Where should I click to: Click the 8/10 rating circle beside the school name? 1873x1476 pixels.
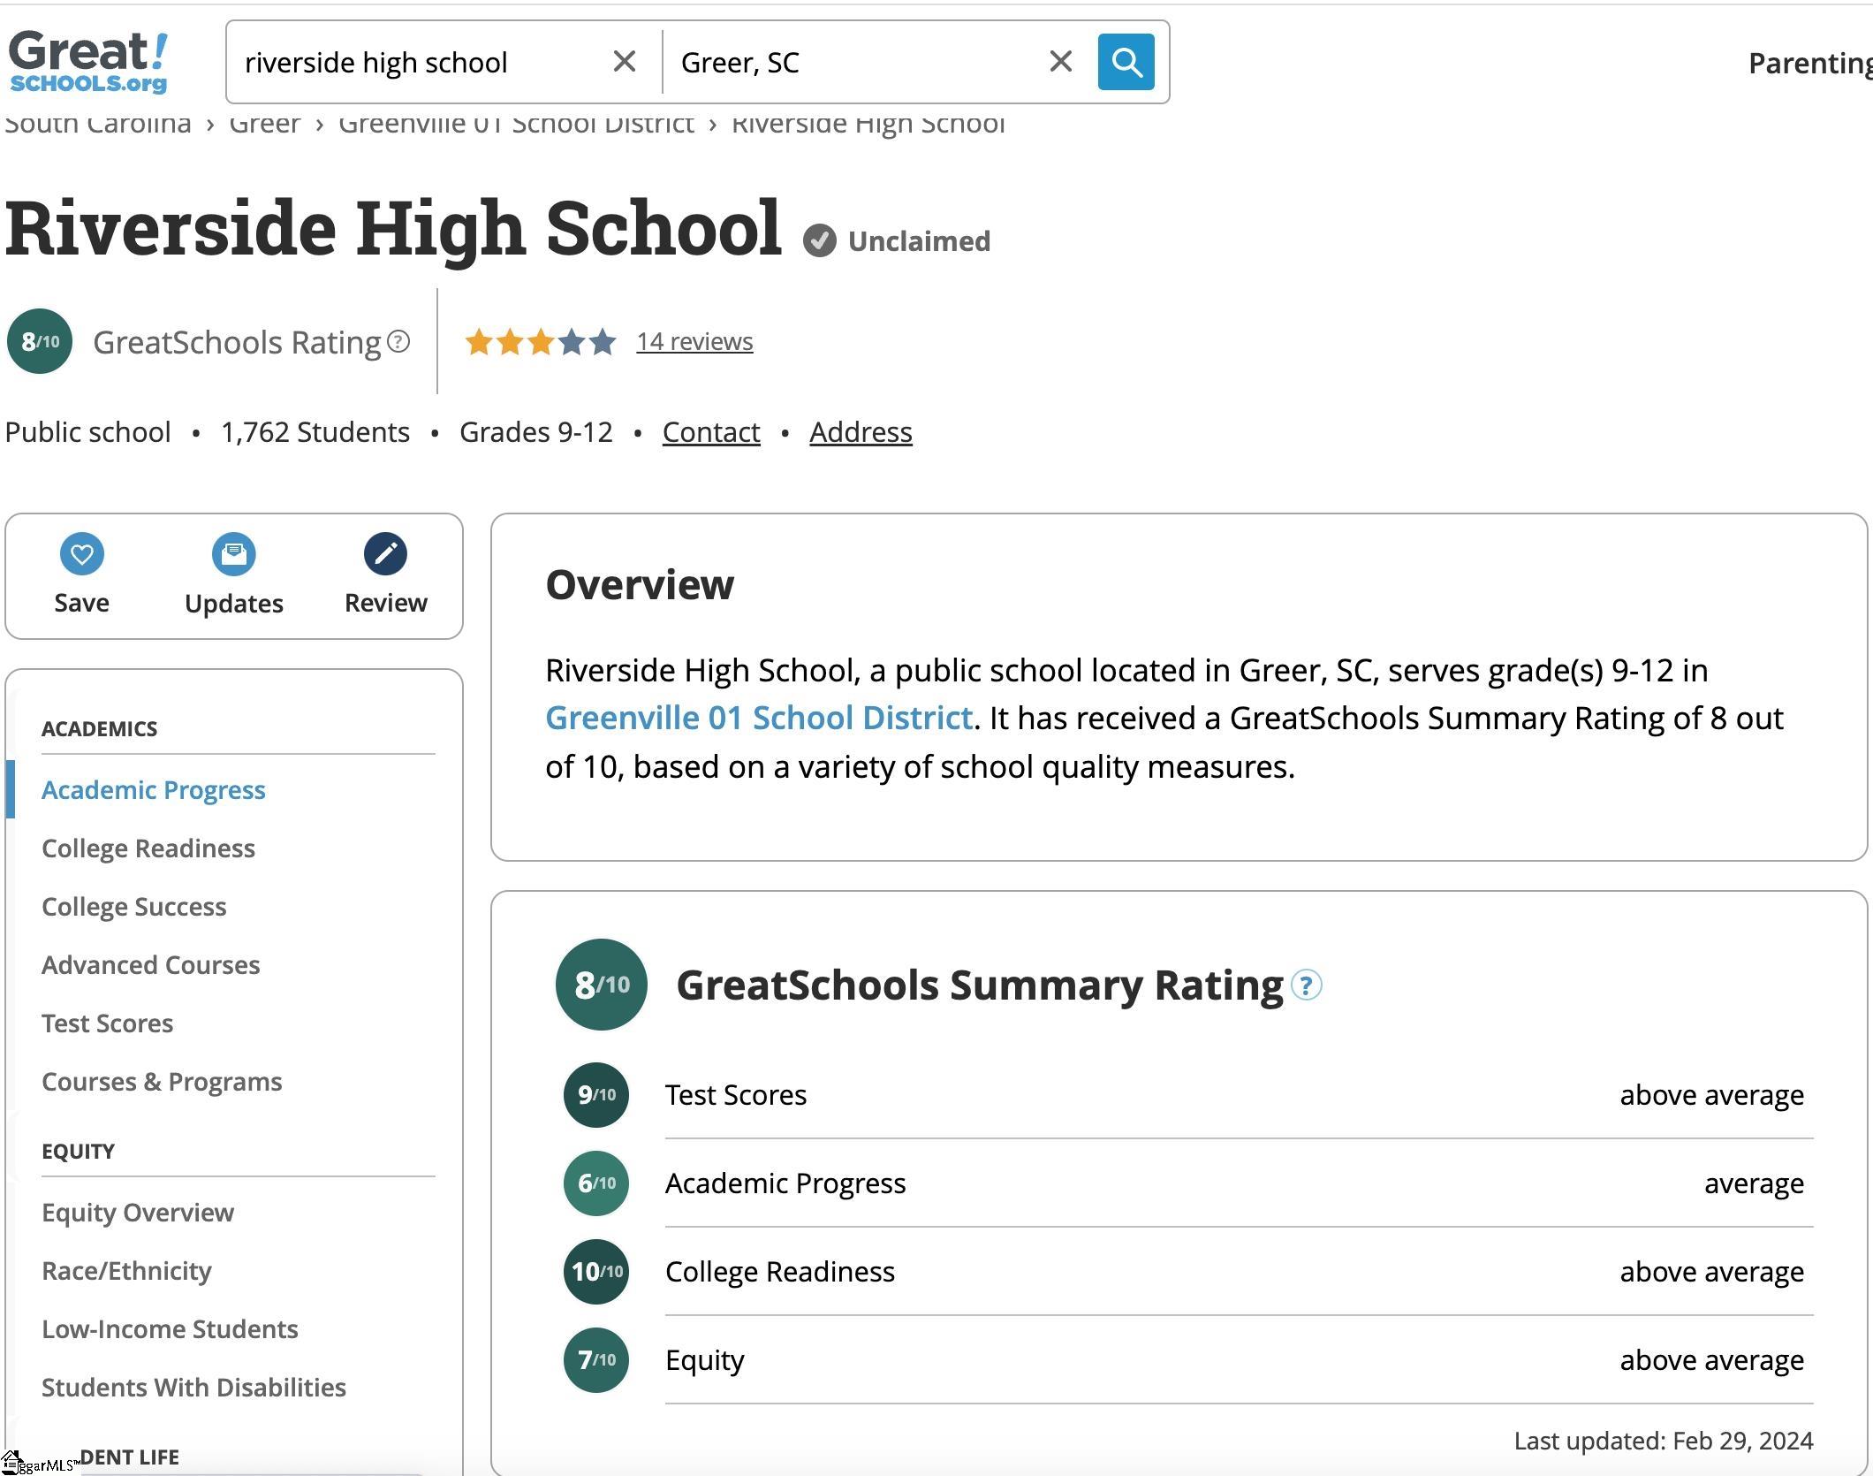pyautogui.click(x=40, y=341)
